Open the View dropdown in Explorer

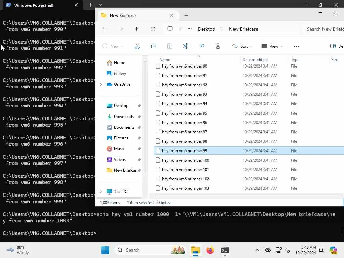(272, 46)
